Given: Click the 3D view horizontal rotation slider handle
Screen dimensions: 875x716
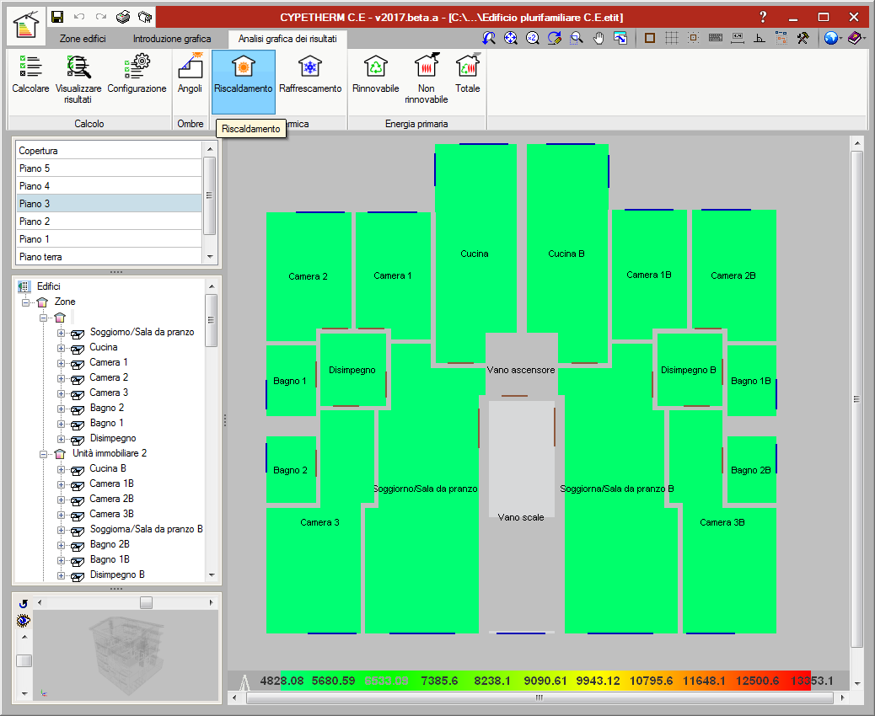Looking at the screenshot, I should (x=146, y=603).
